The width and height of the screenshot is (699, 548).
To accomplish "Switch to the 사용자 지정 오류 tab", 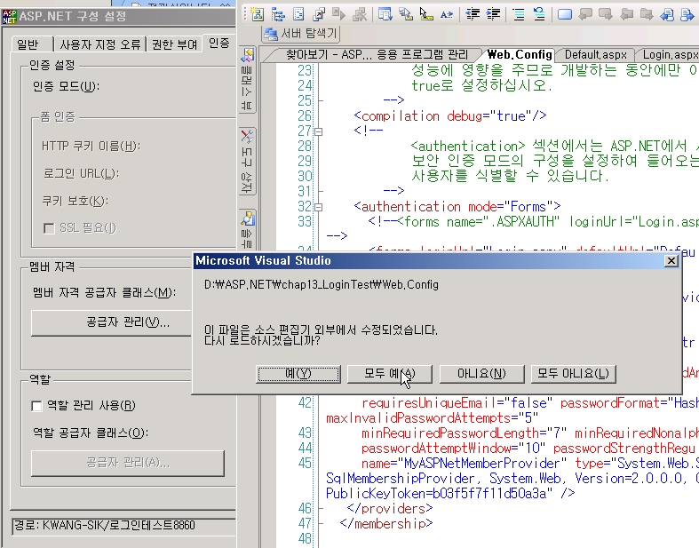I will tap(99, 44).
